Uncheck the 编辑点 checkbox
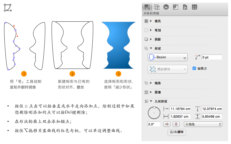Image resolution: width=231 pixels, height=144 pixels. (x=194, y=68)
